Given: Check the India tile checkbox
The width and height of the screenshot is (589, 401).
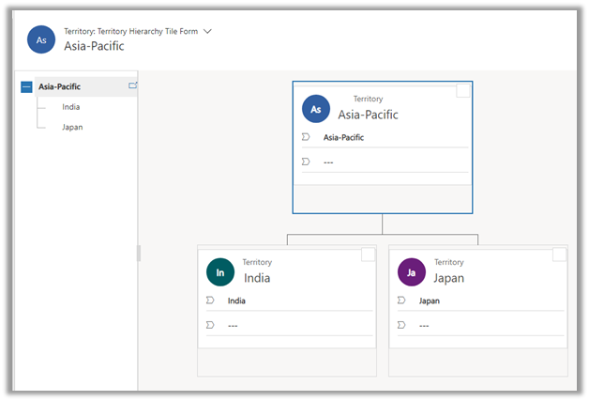Looking at the screenshot, I should (368, 254).
